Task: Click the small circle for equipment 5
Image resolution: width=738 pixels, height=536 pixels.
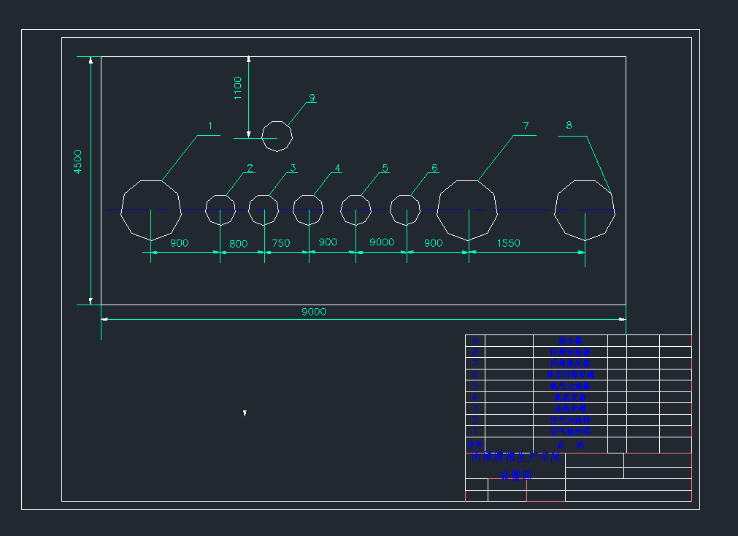Action: (355, 210)
